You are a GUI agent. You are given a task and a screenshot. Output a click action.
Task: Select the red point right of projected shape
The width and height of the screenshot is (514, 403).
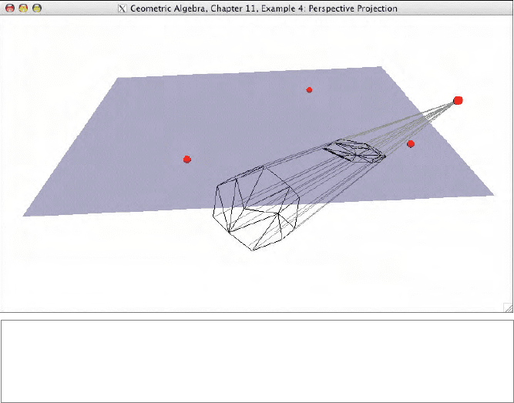(x=411, y=144)
